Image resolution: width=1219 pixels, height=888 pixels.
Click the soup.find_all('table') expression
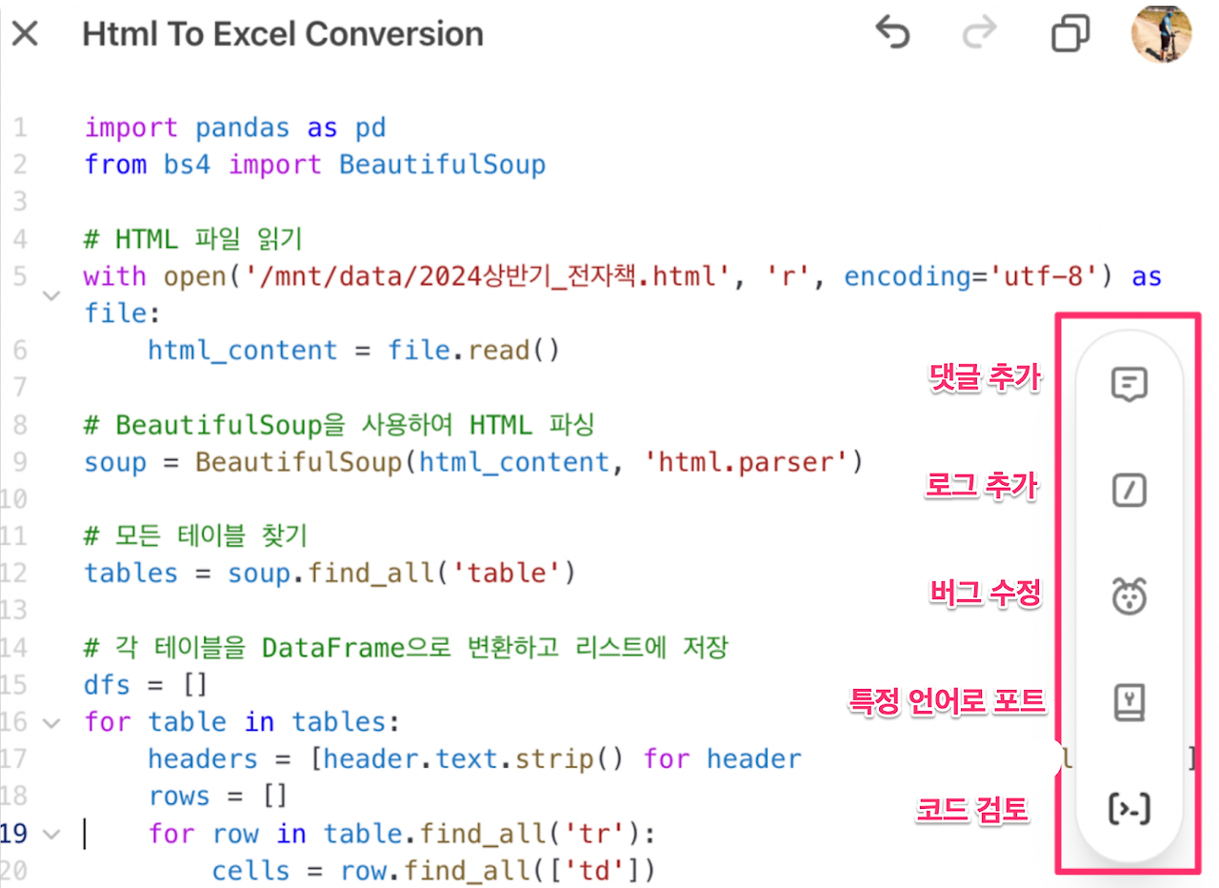400,573
